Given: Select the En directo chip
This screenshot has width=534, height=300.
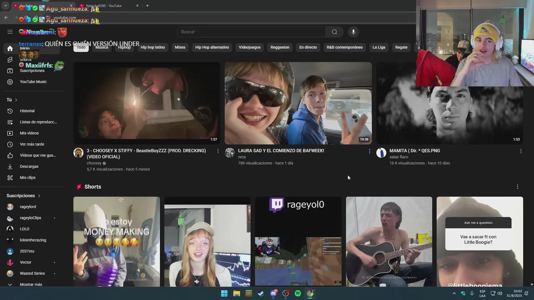Looking at the screenshot, I should pos(308,47).
